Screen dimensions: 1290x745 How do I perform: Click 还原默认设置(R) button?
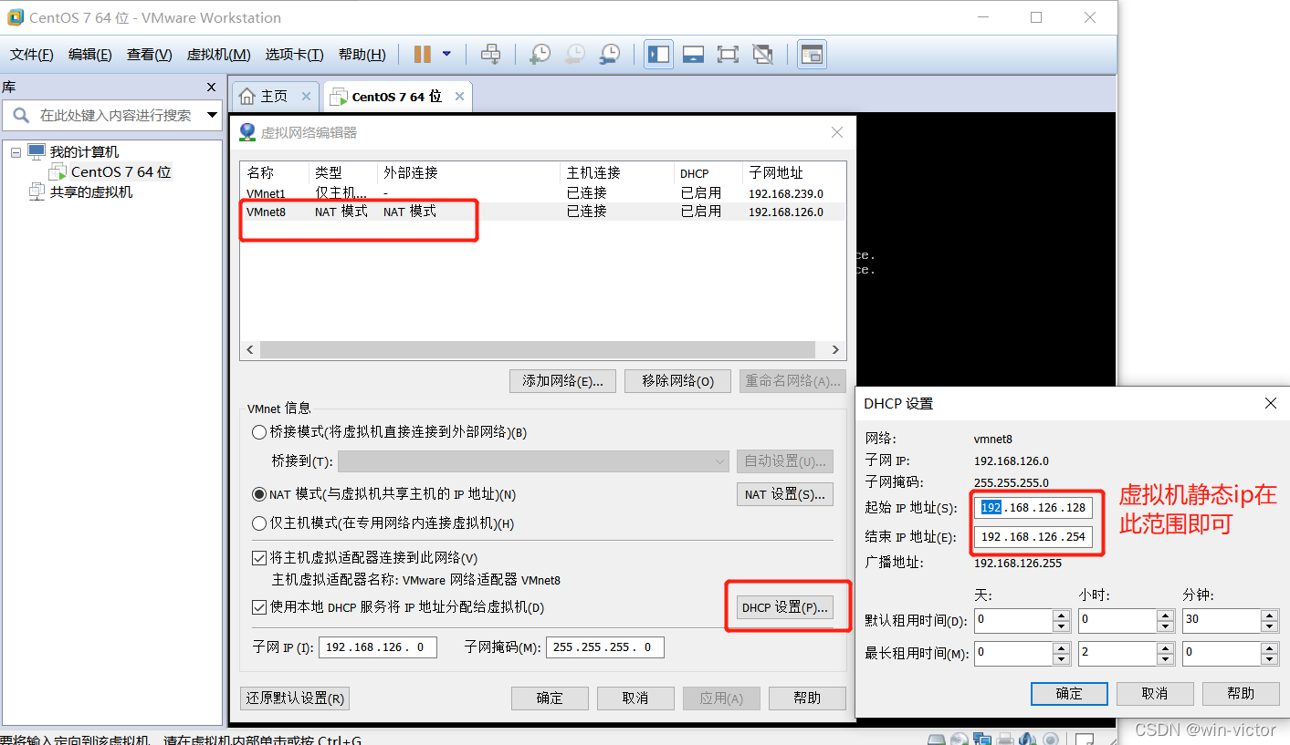pos(295,698)
